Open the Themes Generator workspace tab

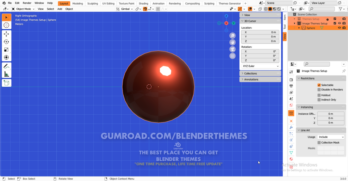click(230, 3)
